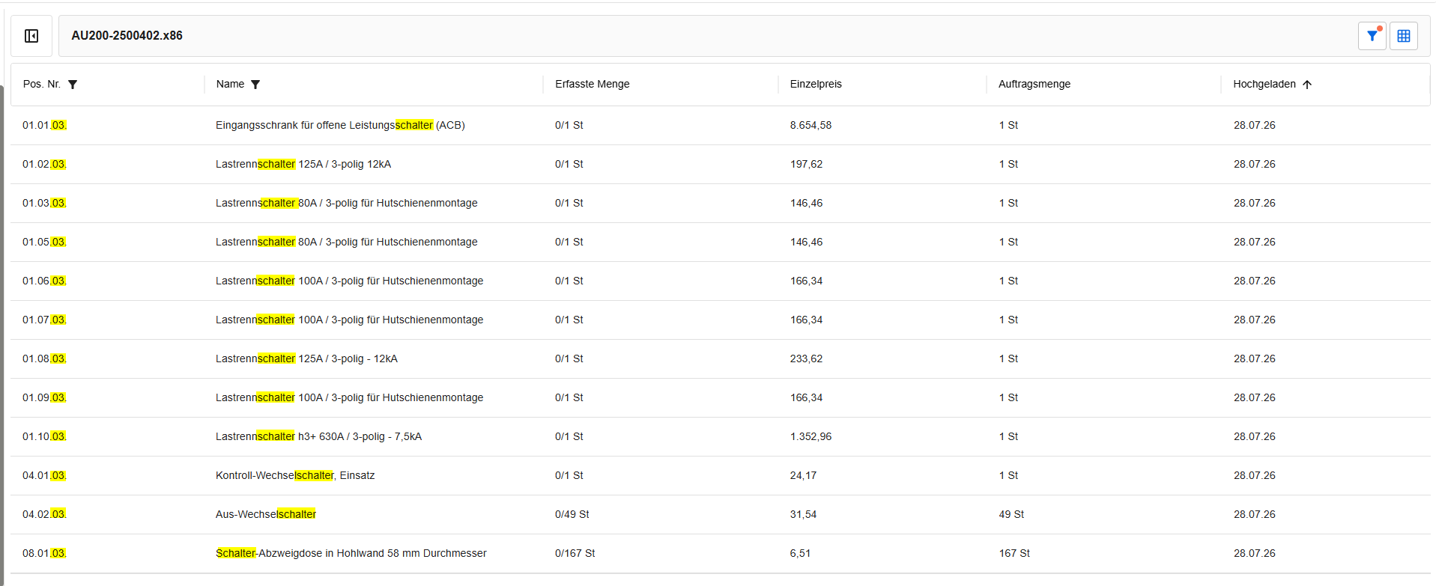Click order quantity 49 St
Viewport: 1436px width, 586px height.
pyautogui.click(x=1011, y=514)
